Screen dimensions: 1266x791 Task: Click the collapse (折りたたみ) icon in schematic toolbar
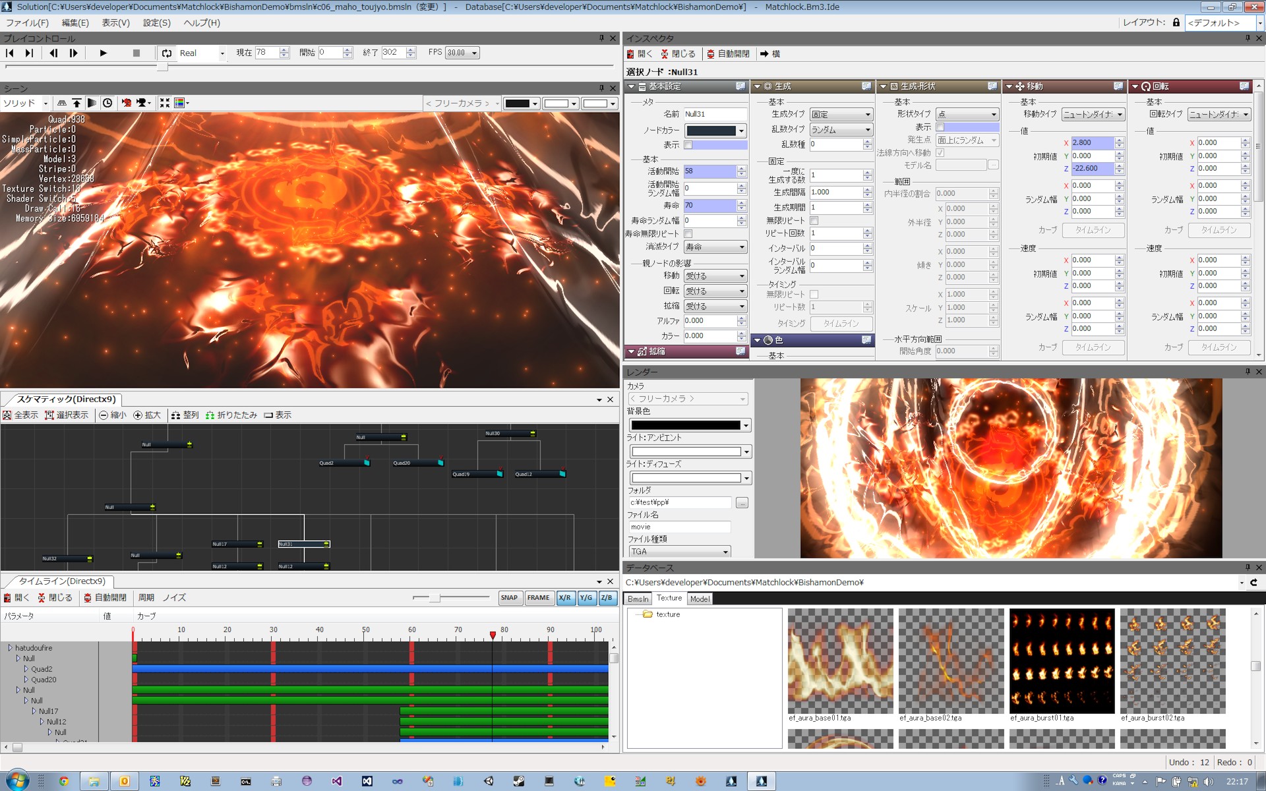210,415
